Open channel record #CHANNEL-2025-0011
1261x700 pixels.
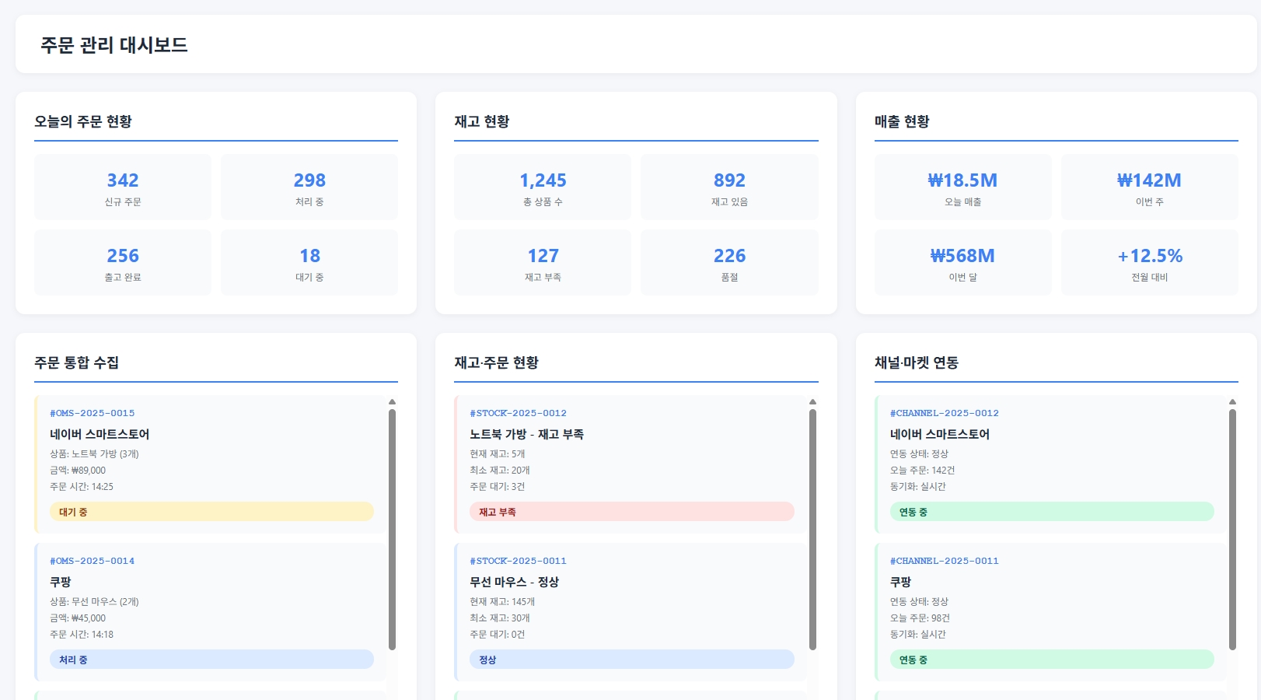tap(944, 561)
